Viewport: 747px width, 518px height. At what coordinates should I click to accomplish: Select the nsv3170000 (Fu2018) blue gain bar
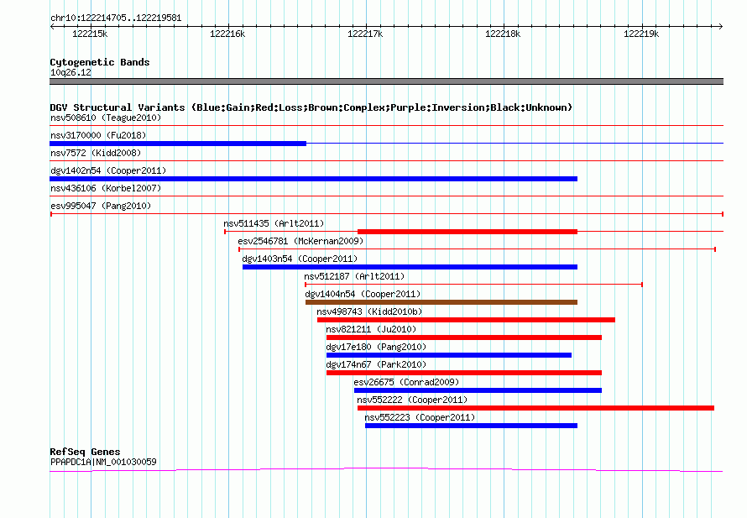(178, 143)
